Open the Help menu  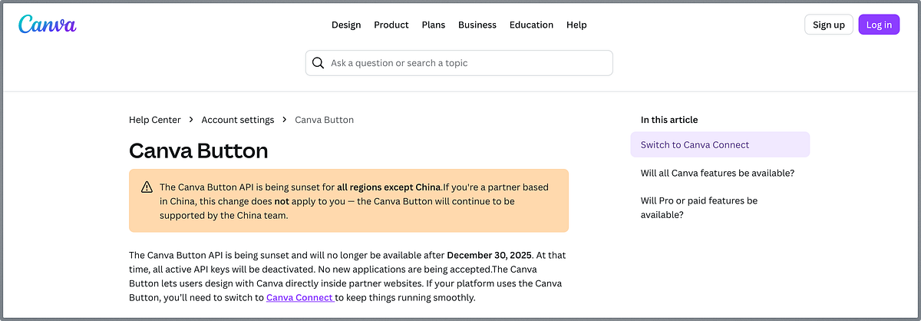click(576, 25)
